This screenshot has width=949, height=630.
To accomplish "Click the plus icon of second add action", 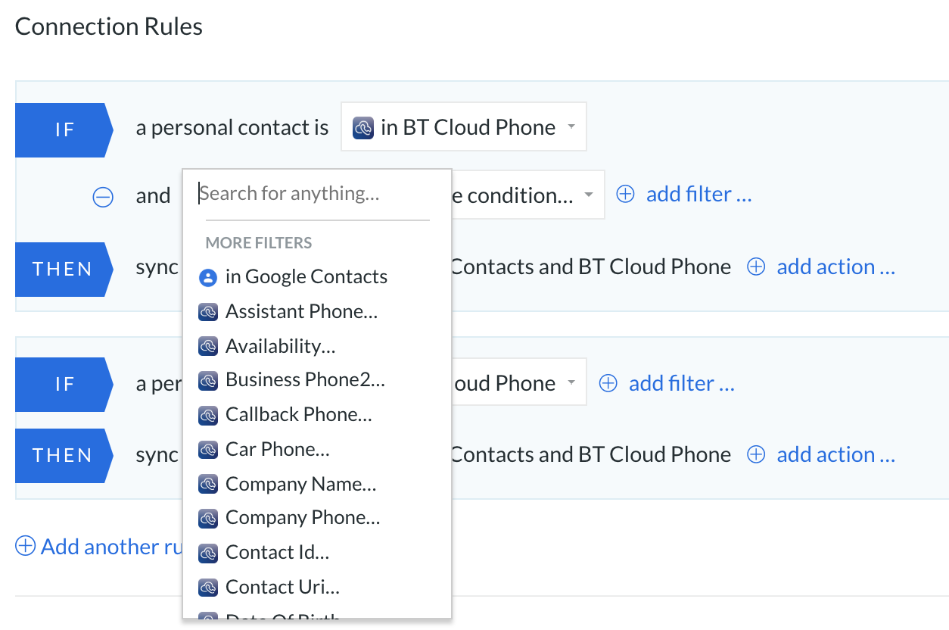I will pyautogui.click(x=756, y=454).
